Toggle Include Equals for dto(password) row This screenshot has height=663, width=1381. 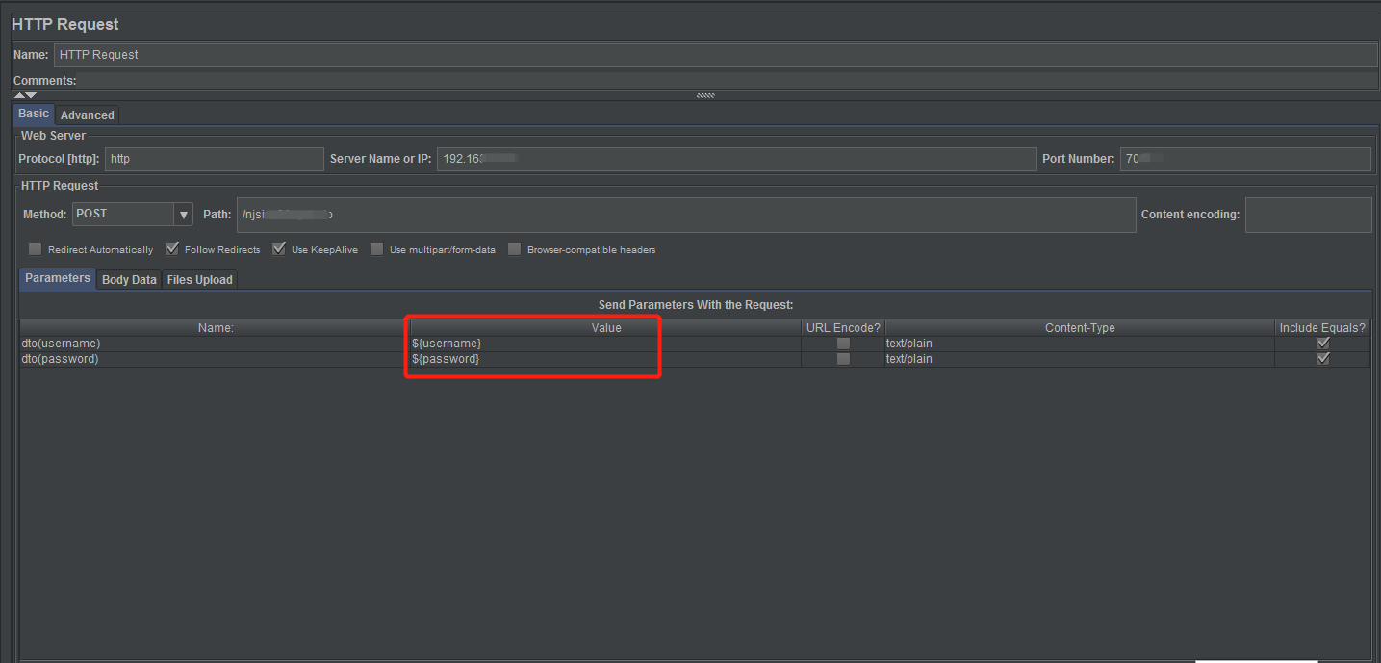coord(1322,359)
